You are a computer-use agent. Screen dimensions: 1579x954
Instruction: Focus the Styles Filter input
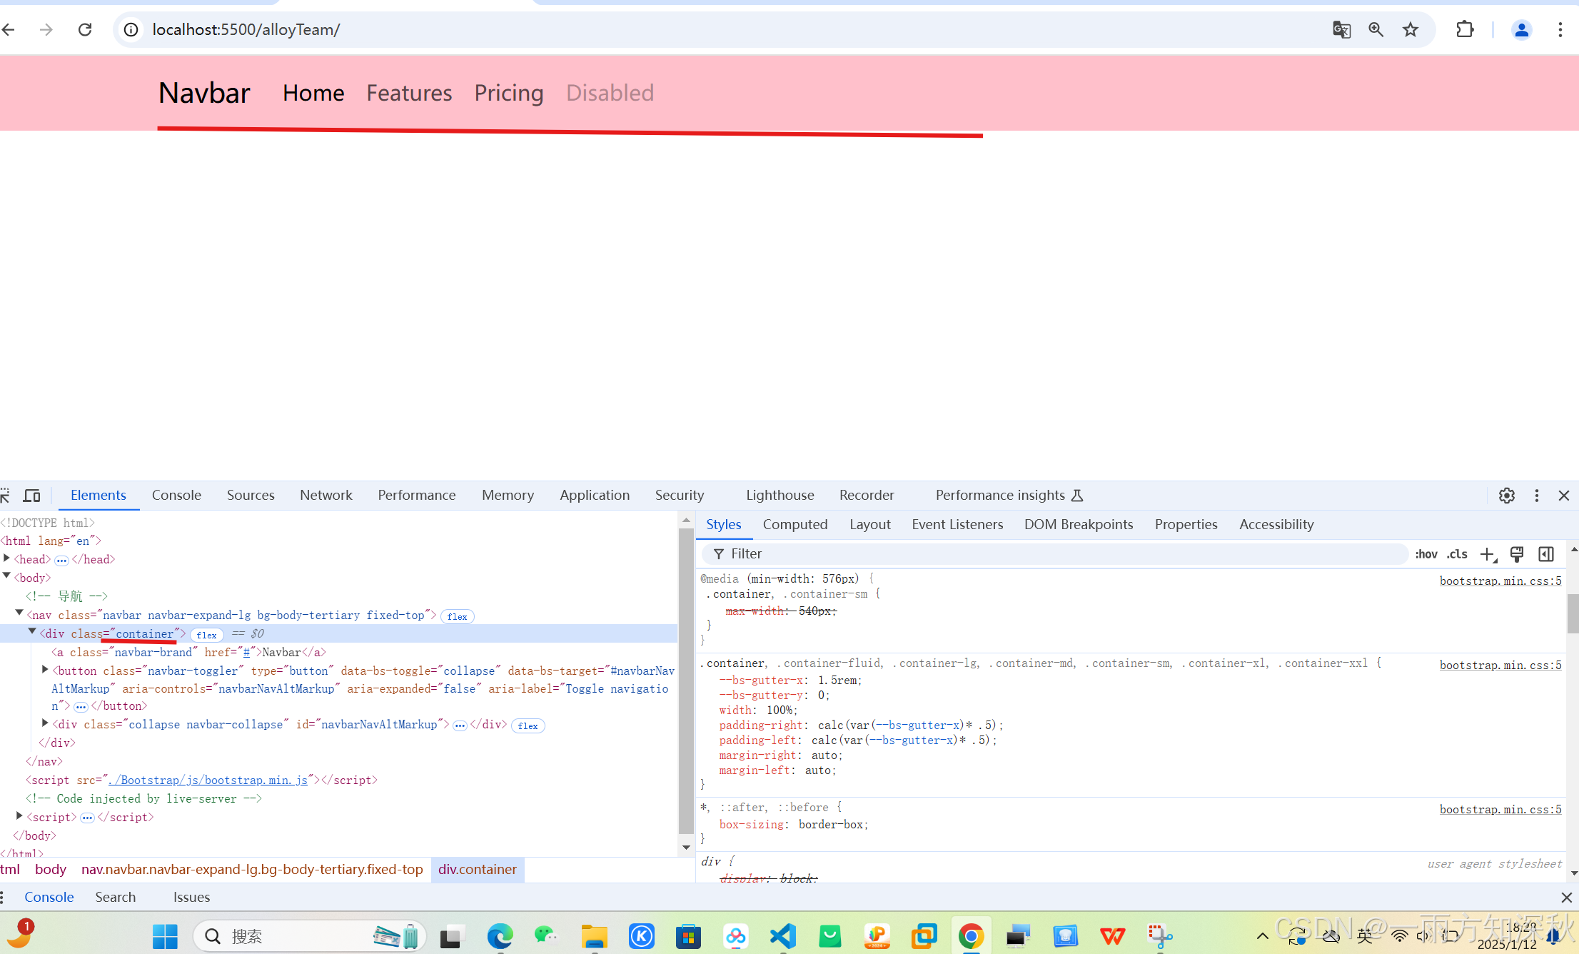(x=1055, y=554)
